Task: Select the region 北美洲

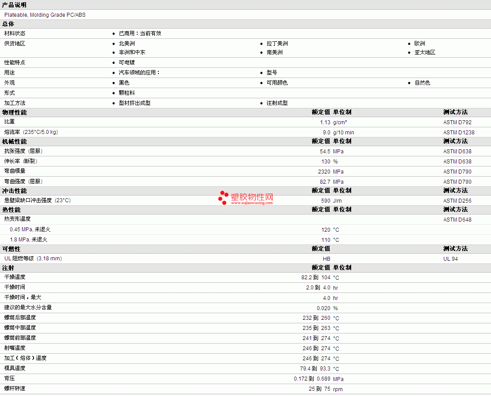Action: point(127,44)
